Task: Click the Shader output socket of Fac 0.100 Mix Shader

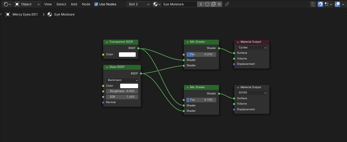Action: (x=219, y=94)
